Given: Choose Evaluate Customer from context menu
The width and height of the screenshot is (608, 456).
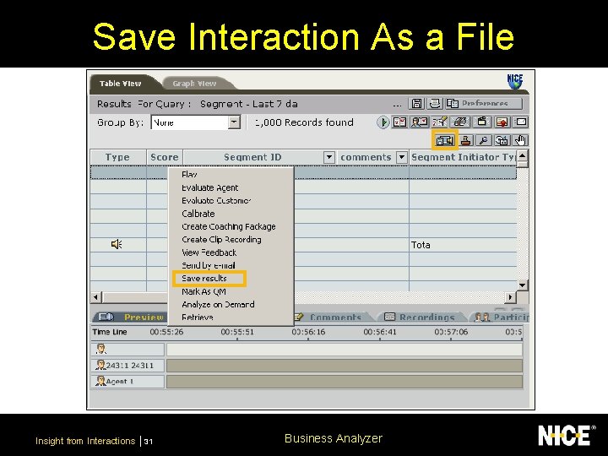Looking at the screenshot, I should point(231,200).
